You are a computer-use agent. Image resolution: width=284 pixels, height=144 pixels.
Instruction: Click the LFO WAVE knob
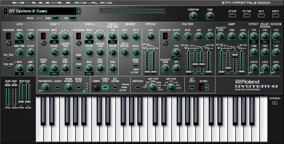20,36
